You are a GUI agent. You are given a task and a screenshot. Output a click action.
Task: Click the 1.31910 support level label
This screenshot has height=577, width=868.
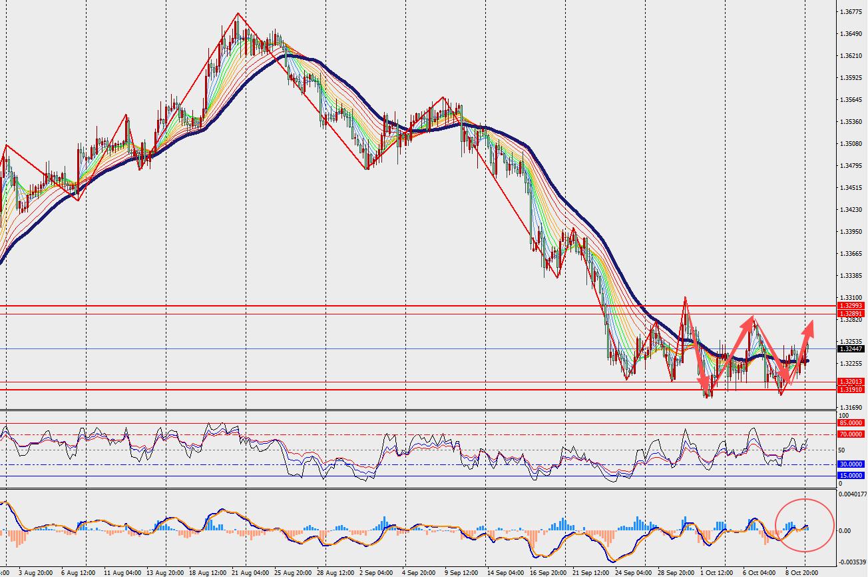coord(851,389)
